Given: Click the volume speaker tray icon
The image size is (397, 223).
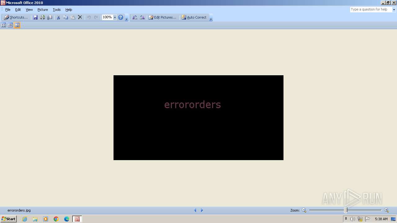Looking at the screenshot, I should 353,219.
